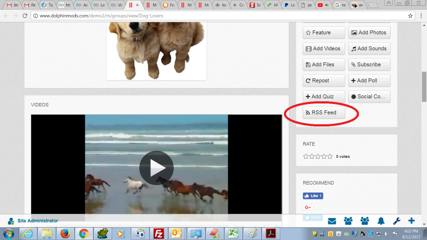This screenshot has height=240, width=427.
Task: Open the Windows Start menu
Action: [9, 234]
